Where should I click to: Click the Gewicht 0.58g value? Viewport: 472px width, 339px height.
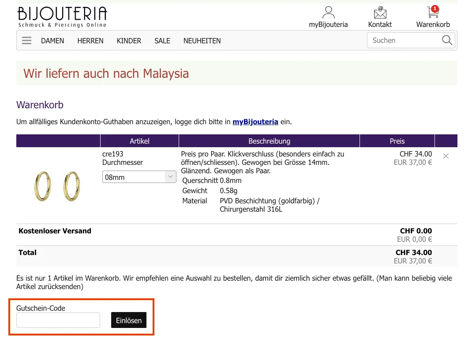229,191
